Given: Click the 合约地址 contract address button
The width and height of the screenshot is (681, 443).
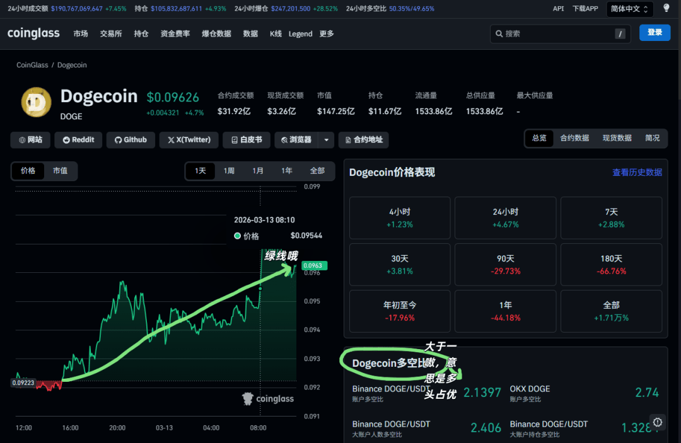Looking at the screenshot, I should click(363, 140).
